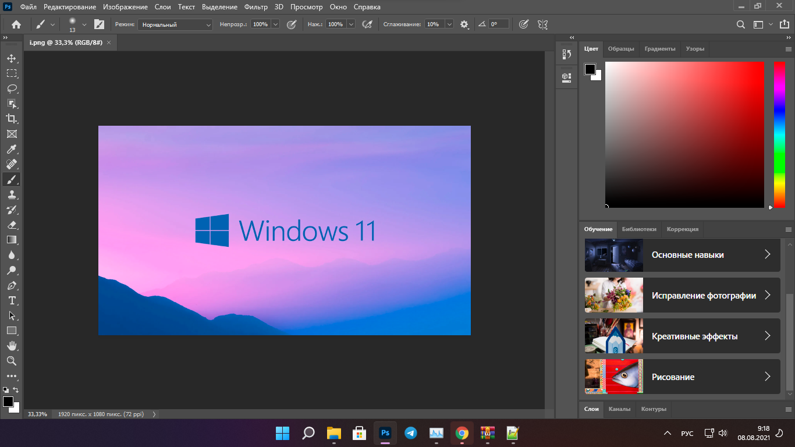Select the Eraser tool

coord(12,225)
